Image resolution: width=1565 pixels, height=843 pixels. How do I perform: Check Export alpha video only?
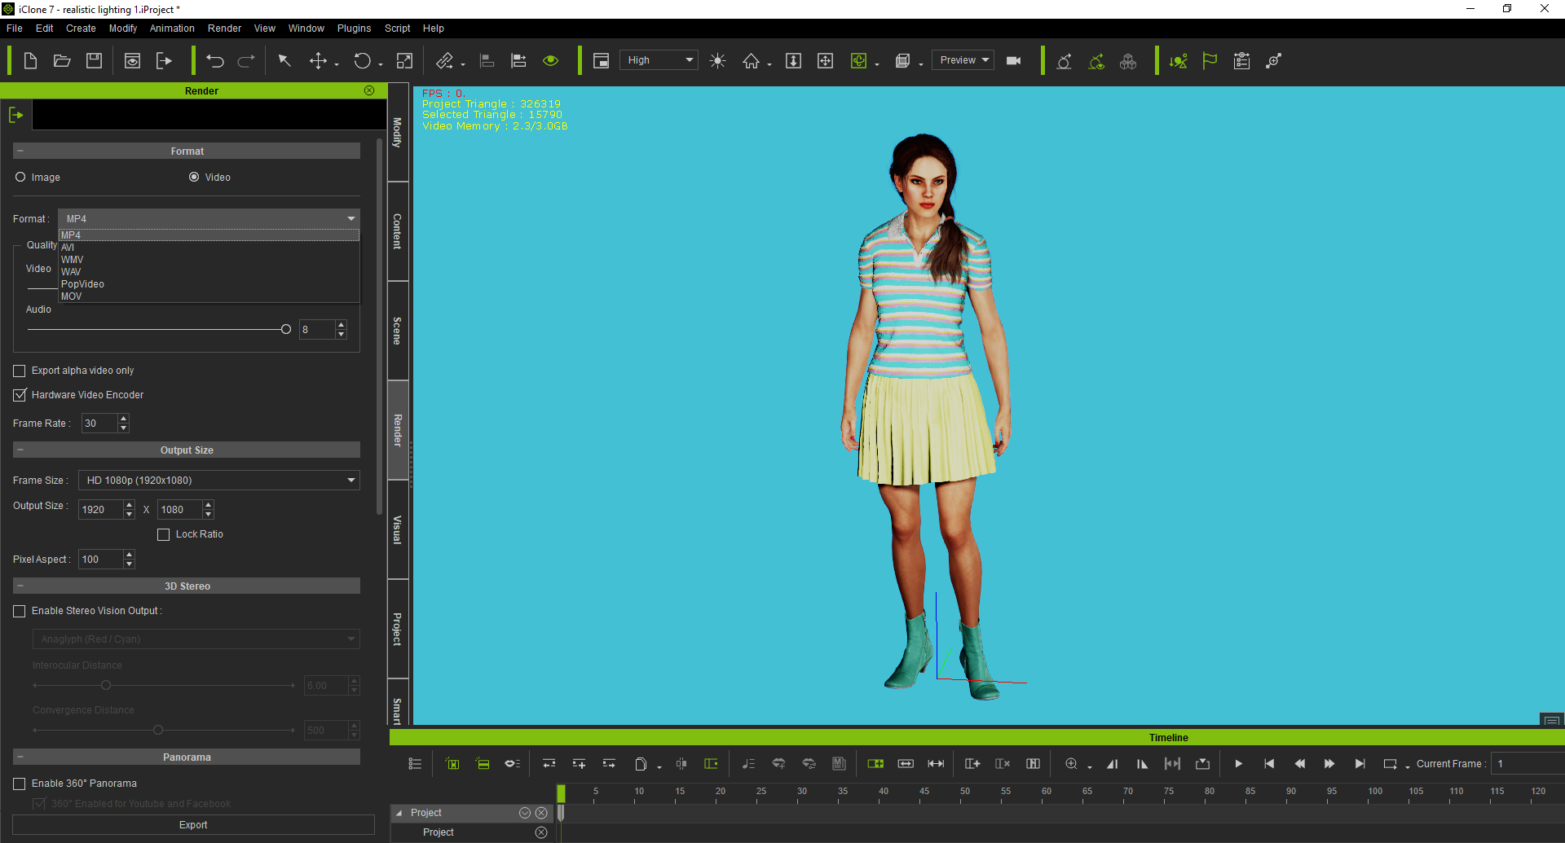point(20,371)
